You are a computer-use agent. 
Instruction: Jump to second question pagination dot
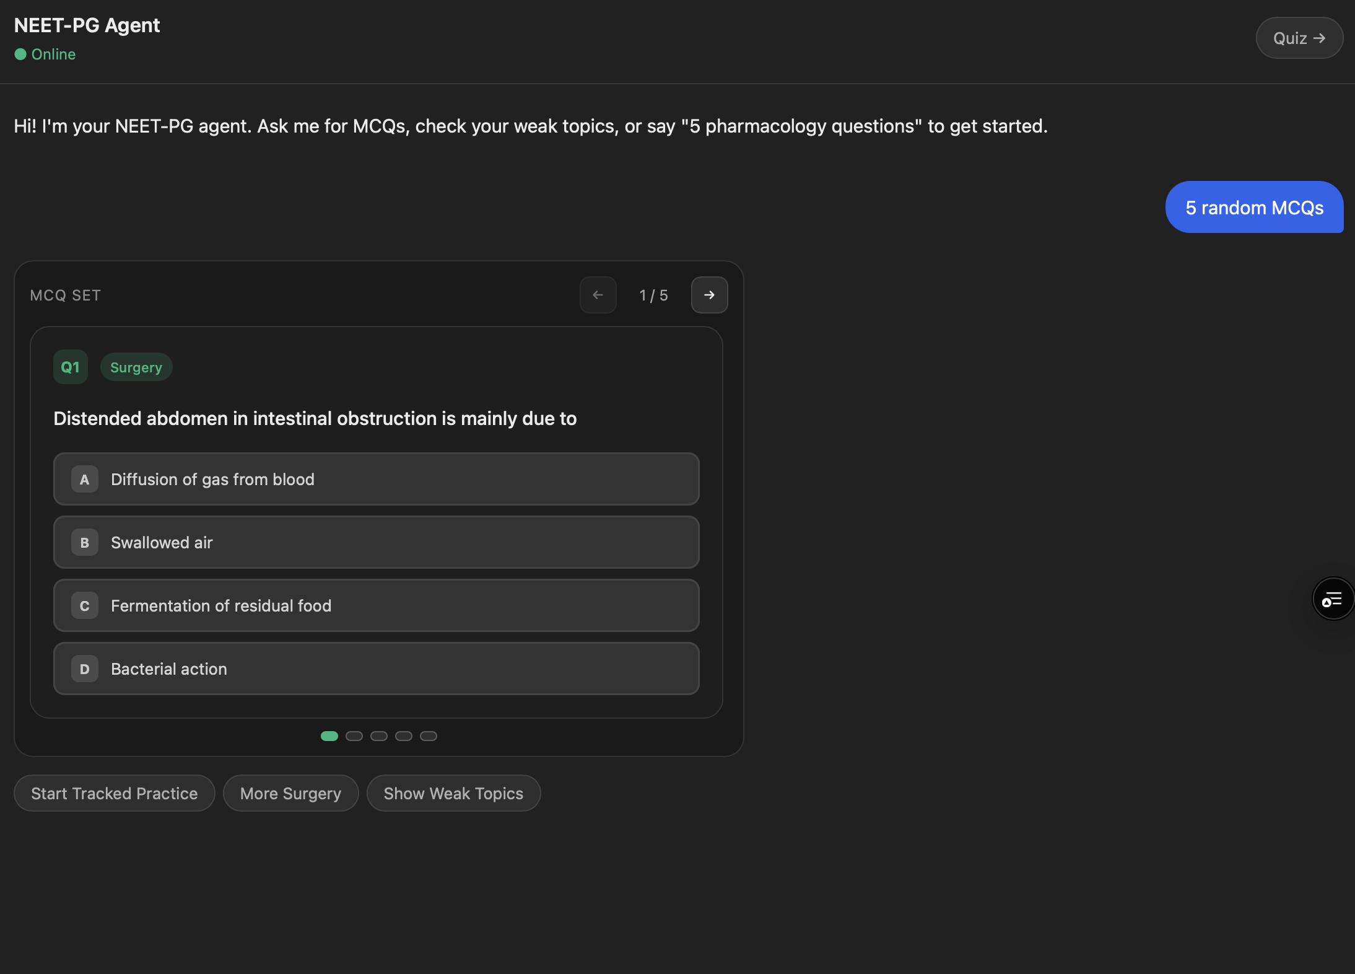(x=354, y=736)
